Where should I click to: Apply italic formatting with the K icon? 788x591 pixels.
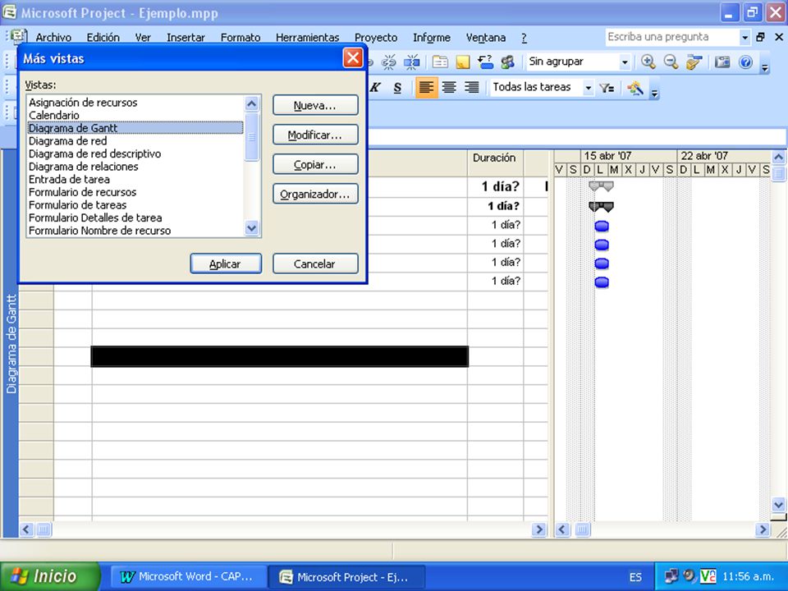tap(375, 88)
